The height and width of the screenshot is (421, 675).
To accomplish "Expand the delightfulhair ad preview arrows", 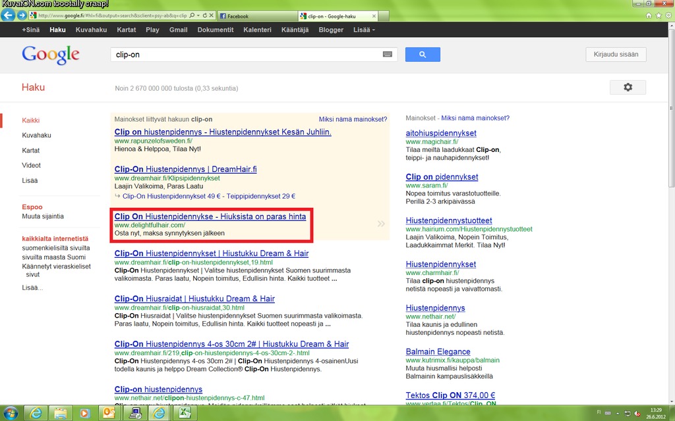I will 381,224.
